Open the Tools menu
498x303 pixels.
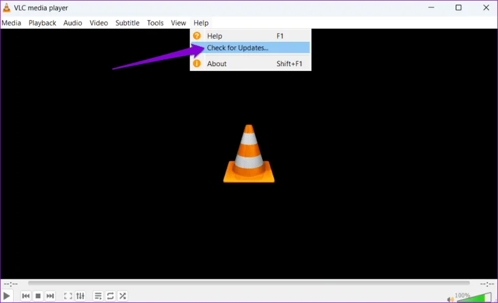point(155,23)
